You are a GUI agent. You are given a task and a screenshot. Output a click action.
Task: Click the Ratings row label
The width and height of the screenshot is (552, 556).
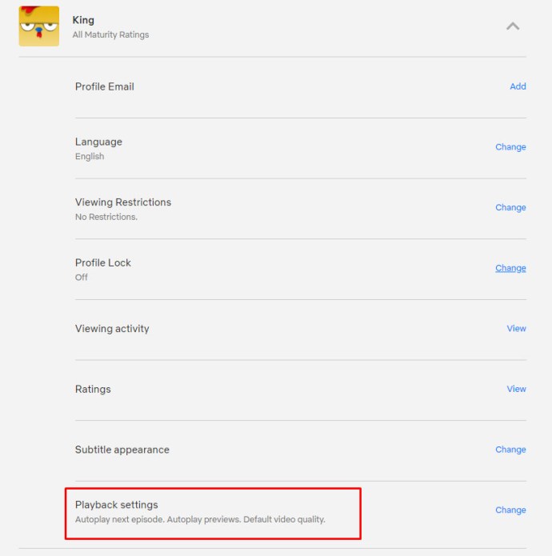coord(93,389)
